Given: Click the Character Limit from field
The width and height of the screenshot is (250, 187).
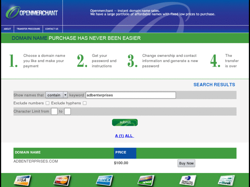Looking at the screenshot, I should tap(54, 111).
